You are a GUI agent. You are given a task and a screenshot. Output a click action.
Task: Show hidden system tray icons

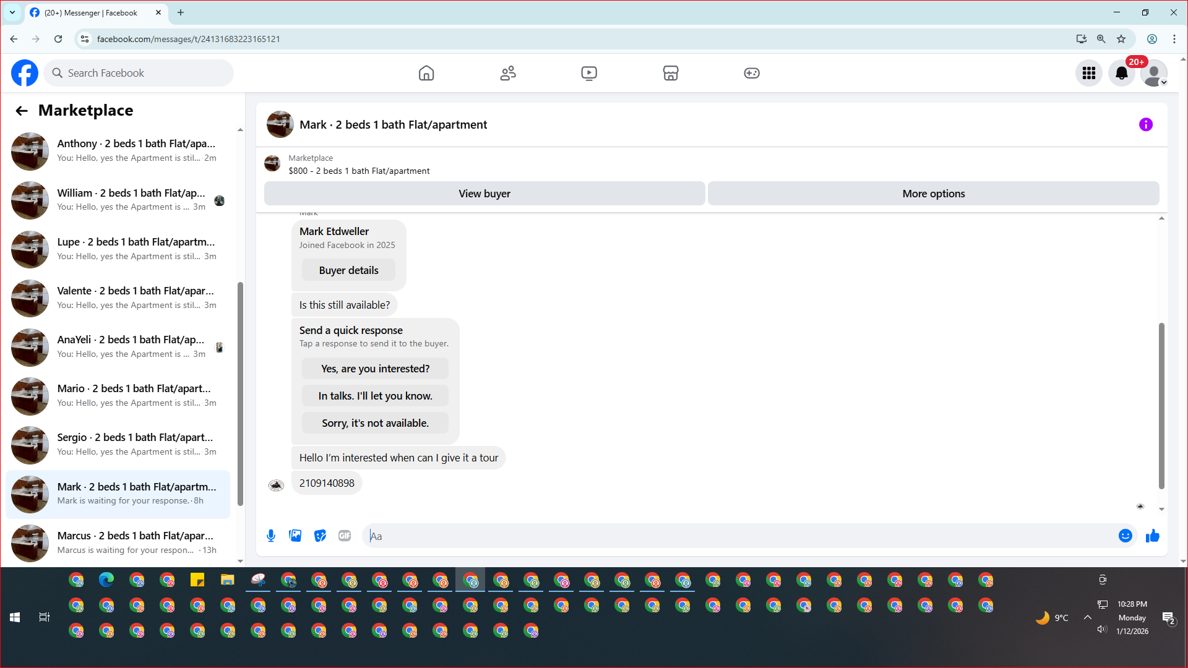tap(1087, 617)
